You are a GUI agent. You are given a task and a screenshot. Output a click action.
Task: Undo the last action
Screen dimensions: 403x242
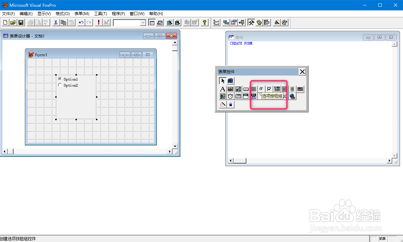pyautogui.click(x=81, y=22)
